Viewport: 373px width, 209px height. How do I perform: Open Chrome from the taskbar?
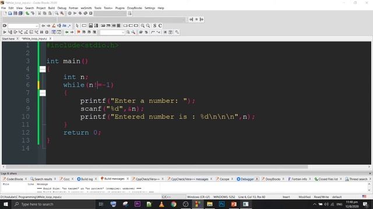coord(174,204)
